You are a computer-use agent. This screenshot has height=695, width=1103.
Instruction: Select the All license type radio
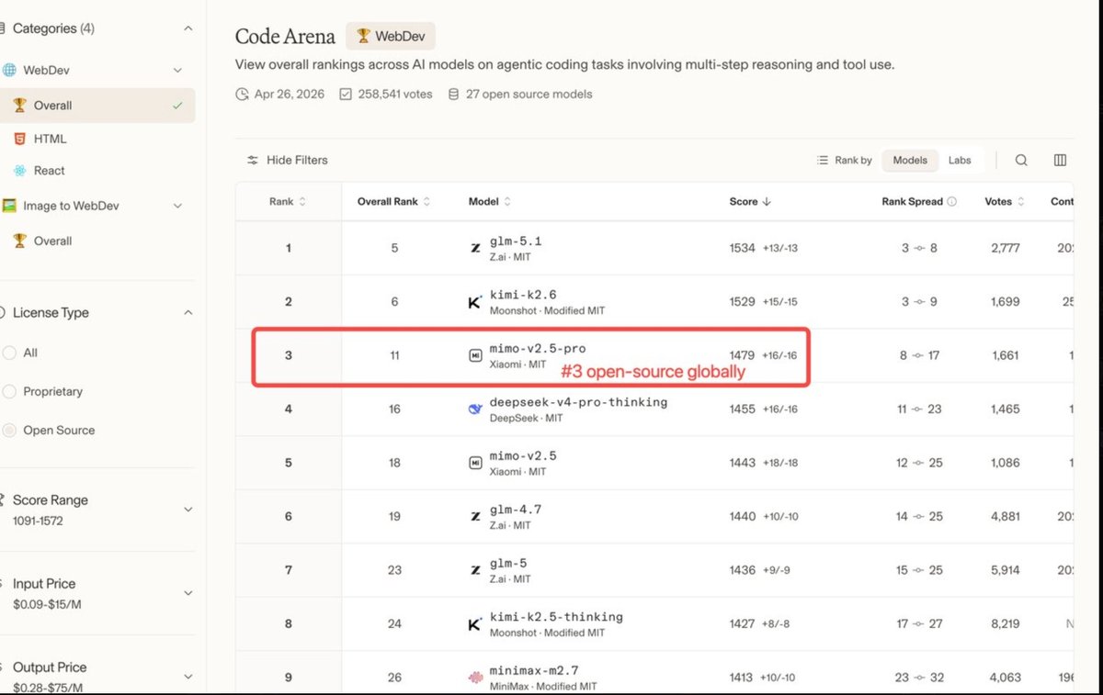(x=9, y=353)
